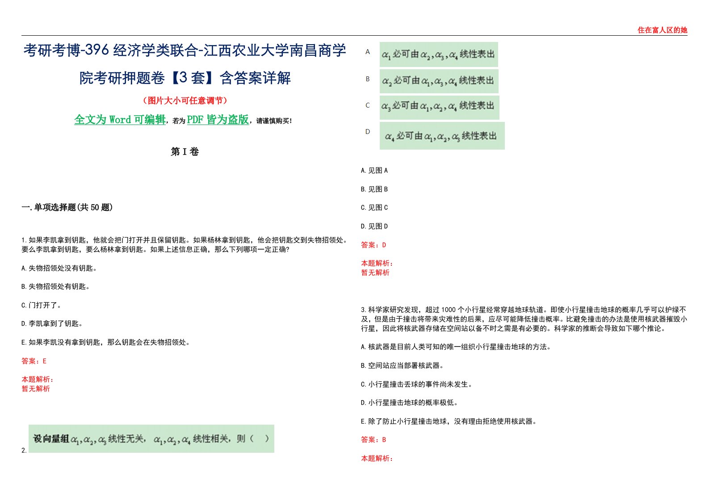
Task: Click formula image A: α1 必可由 α2,α3,α4 线性表出
Action: (439, 54)
